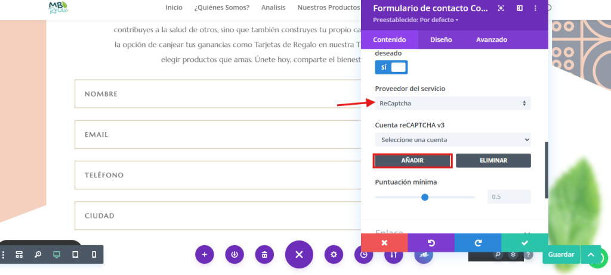Save changes with the green checkmark
The image size is (611, 275).
[x=524, y=243]
